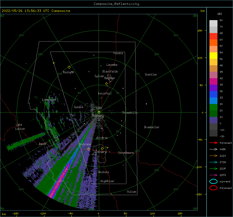Click the Calgary city label
Image resolution: width=233 pixels, height=217 pixels.
pyautogui.click(x=101, y=152)
